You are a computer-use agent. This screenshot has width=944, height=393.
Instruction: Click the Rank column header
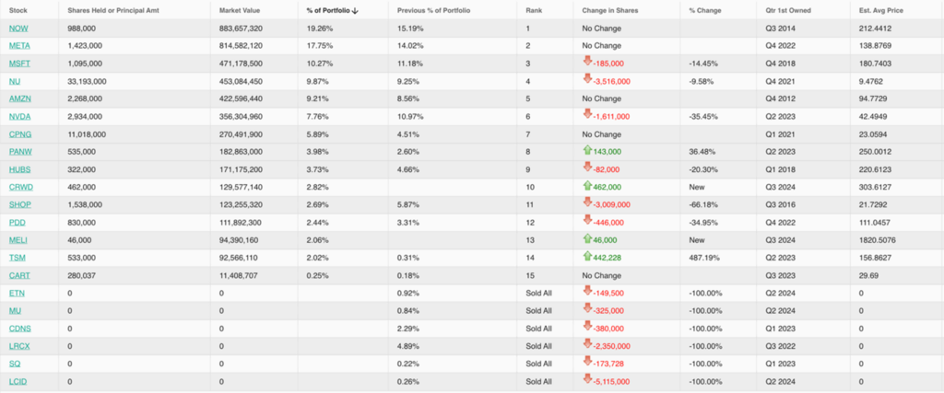coord(534,10)
